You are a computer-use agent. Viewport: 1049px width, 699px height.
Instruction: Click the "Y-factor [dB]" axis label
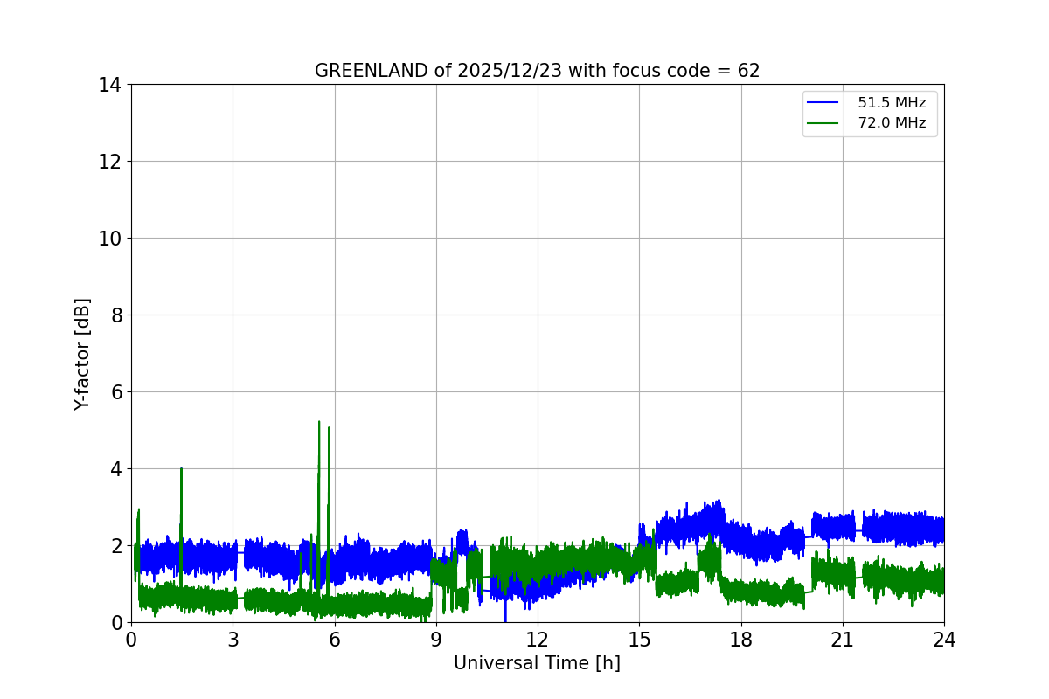point(82,354)
